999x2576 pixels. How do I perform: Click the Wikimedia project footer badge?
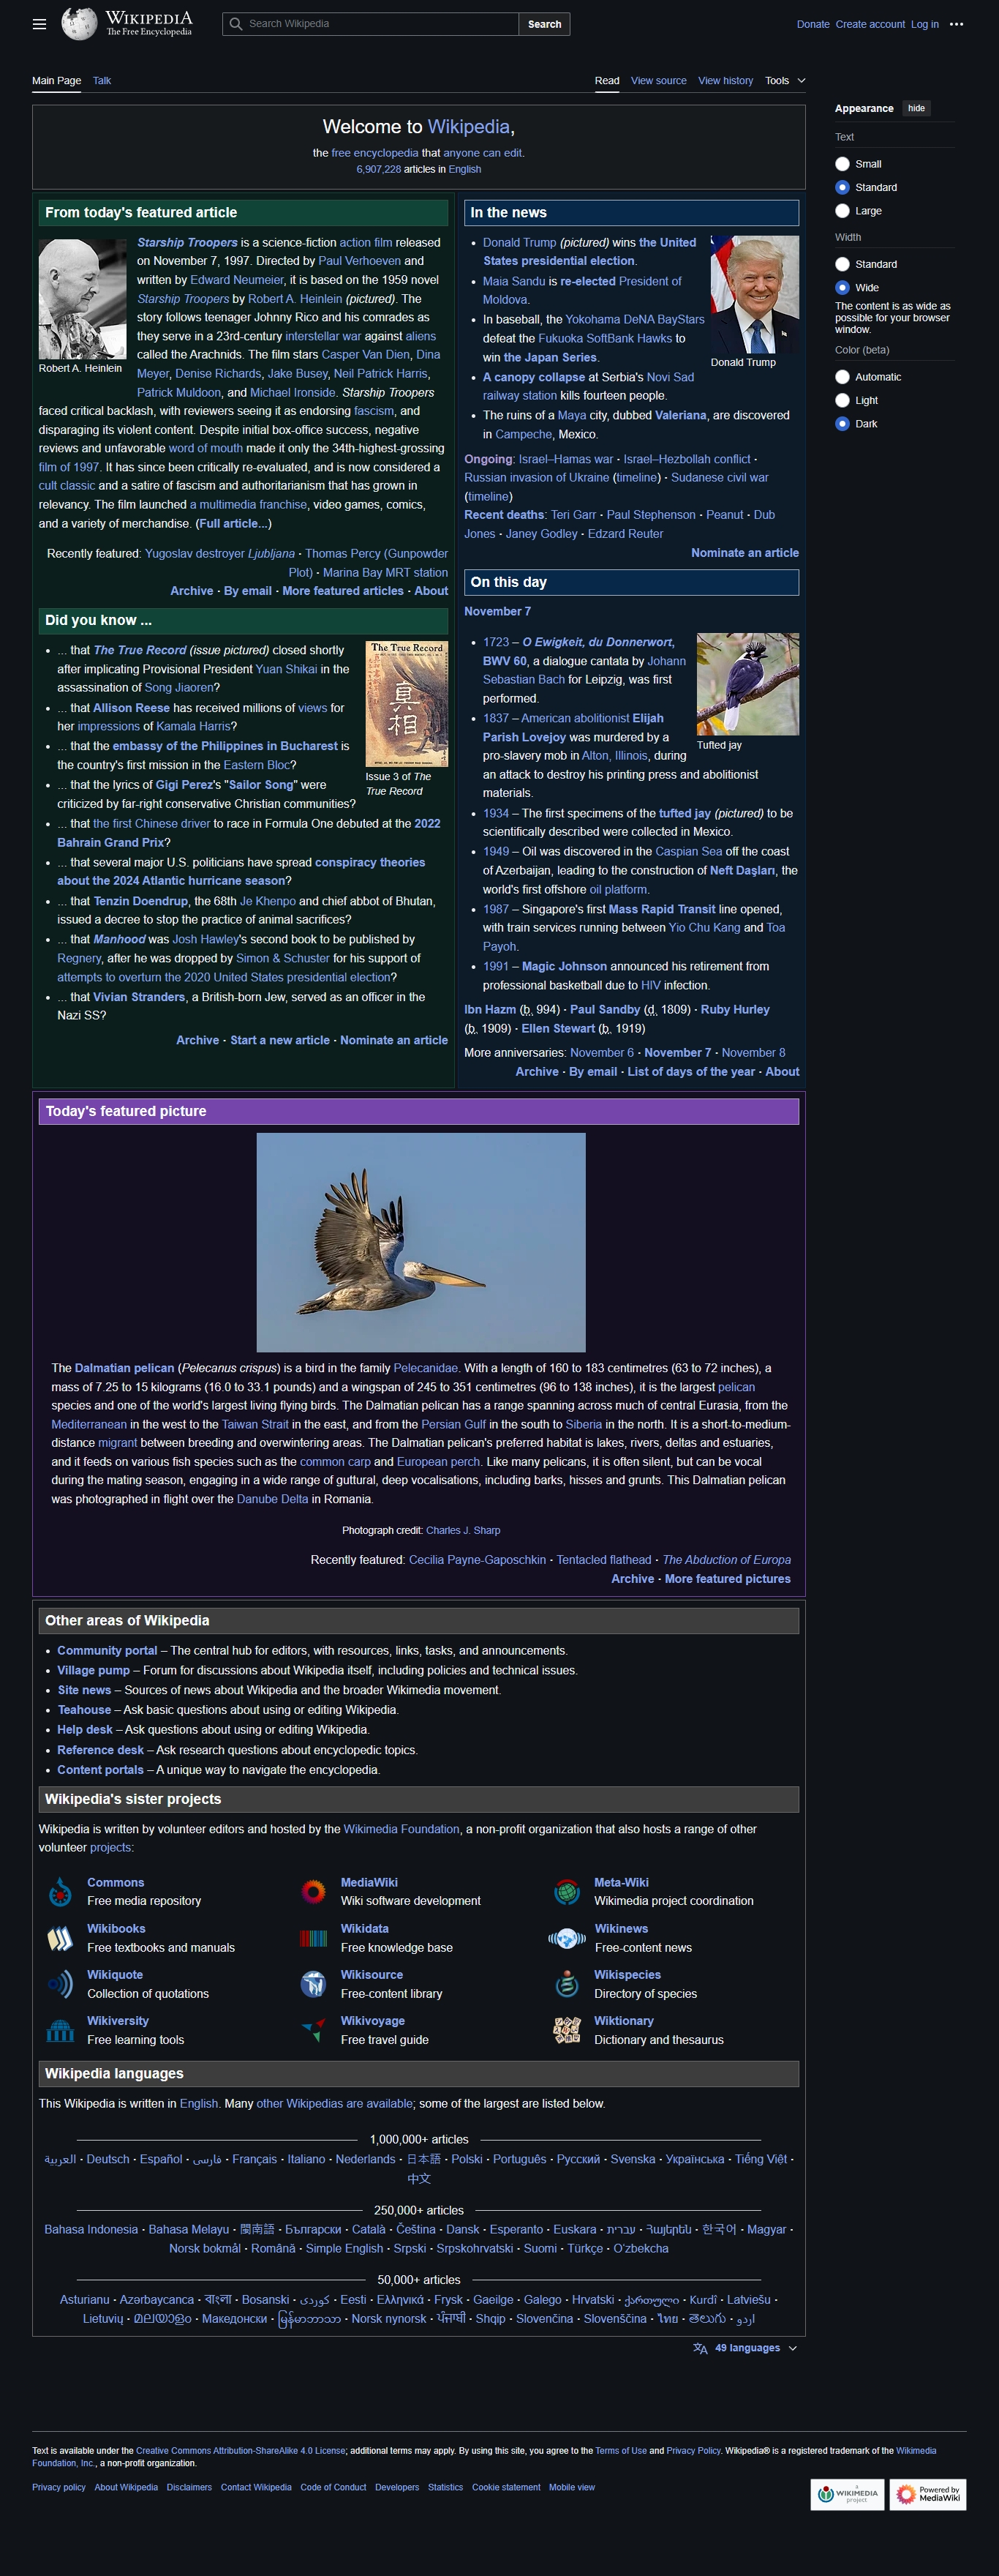[847, 2494]
